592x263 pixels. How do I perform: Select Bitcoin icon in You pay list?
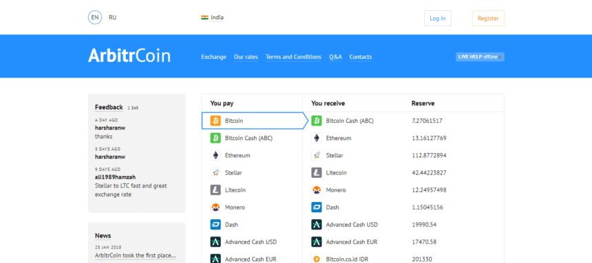(x=215, y=121)
